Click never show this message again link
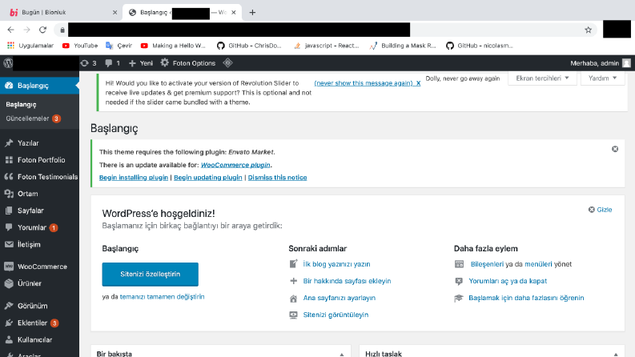Viewport: 635px width, 357px height. click(368, 83)
